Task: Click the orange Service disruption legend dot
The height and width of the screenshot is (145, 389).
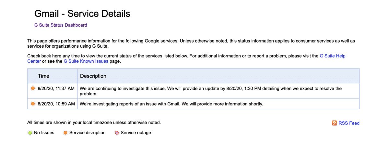Action: click(x=65, y=133)
